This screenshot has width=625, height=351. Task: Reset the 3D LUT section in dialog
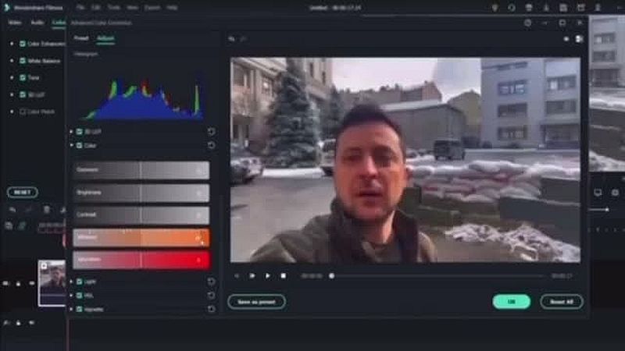211,131
